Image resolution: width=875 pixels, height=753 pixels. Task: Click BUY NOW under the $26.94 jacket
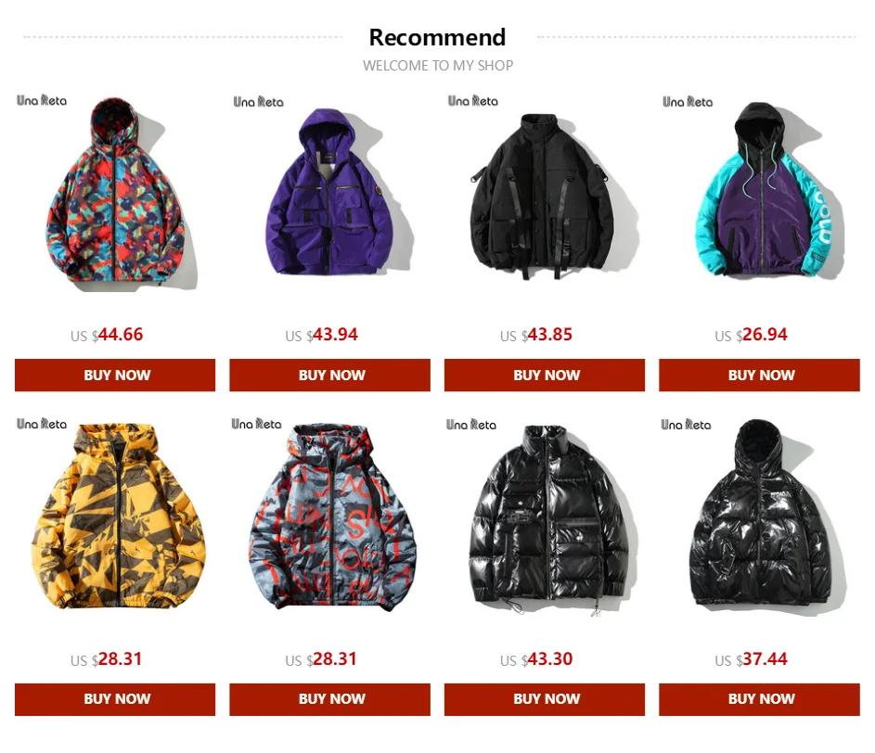coord(760,375)
